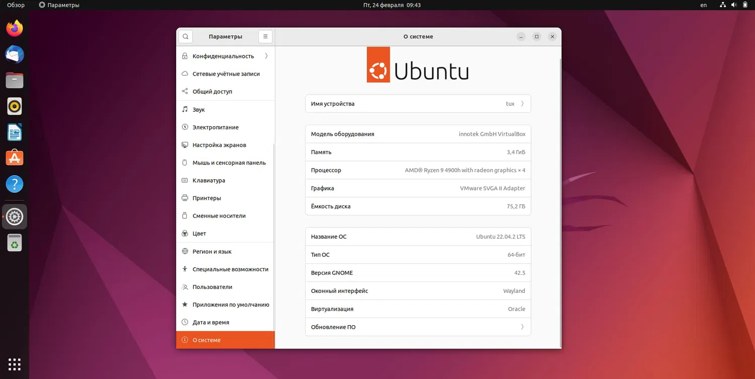The image size is (755, 379).
Task: Click the Settings gear in dock
Action: [15, 217]
